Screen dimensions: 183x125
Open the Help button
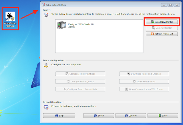(59, 116)
